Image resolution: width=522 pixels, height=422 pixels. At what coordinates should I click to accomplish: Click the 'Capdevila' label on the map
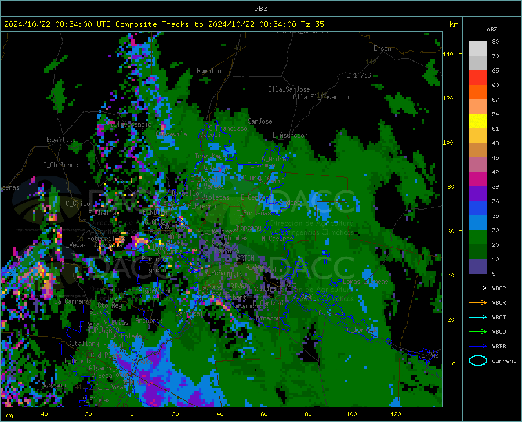pos(172,134)
